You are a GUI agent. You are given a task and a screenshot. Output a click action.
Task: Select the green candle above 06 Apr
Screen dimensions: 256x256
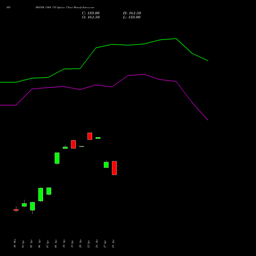click(40, 195)
